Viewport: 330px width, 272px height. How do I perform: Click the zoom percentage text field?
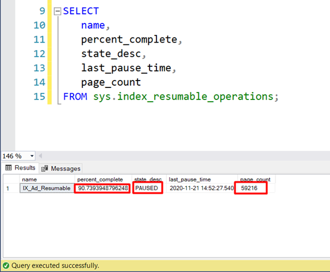point(15,156)
